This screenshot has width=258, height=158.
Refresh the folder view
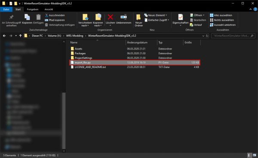207,36
